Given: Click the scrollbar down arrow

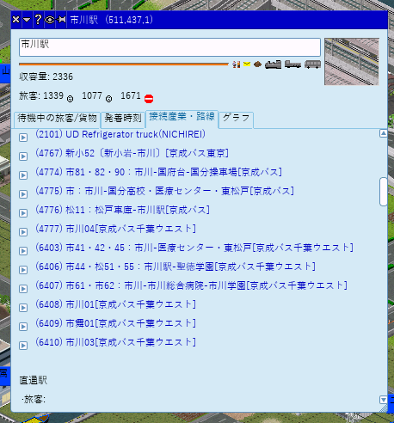Looking at the screenshot, I should point(384,400).
